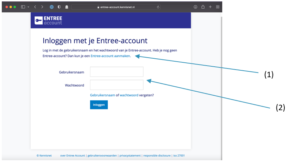Open a new tab with plus icon
The image size is (288, 162).
210,7
